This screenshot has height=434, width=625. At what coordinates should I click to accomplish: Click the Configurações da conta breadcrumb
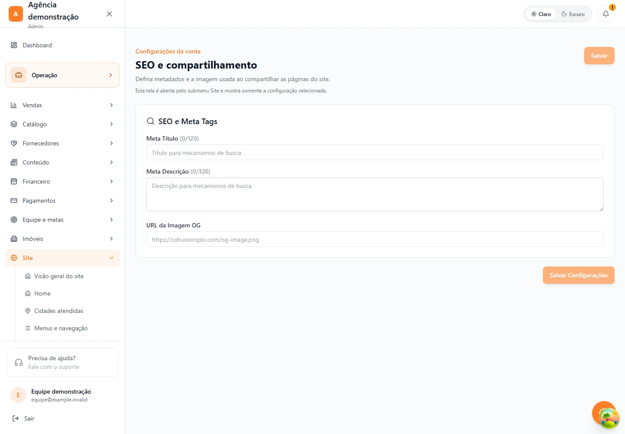(x=168, y=51)
